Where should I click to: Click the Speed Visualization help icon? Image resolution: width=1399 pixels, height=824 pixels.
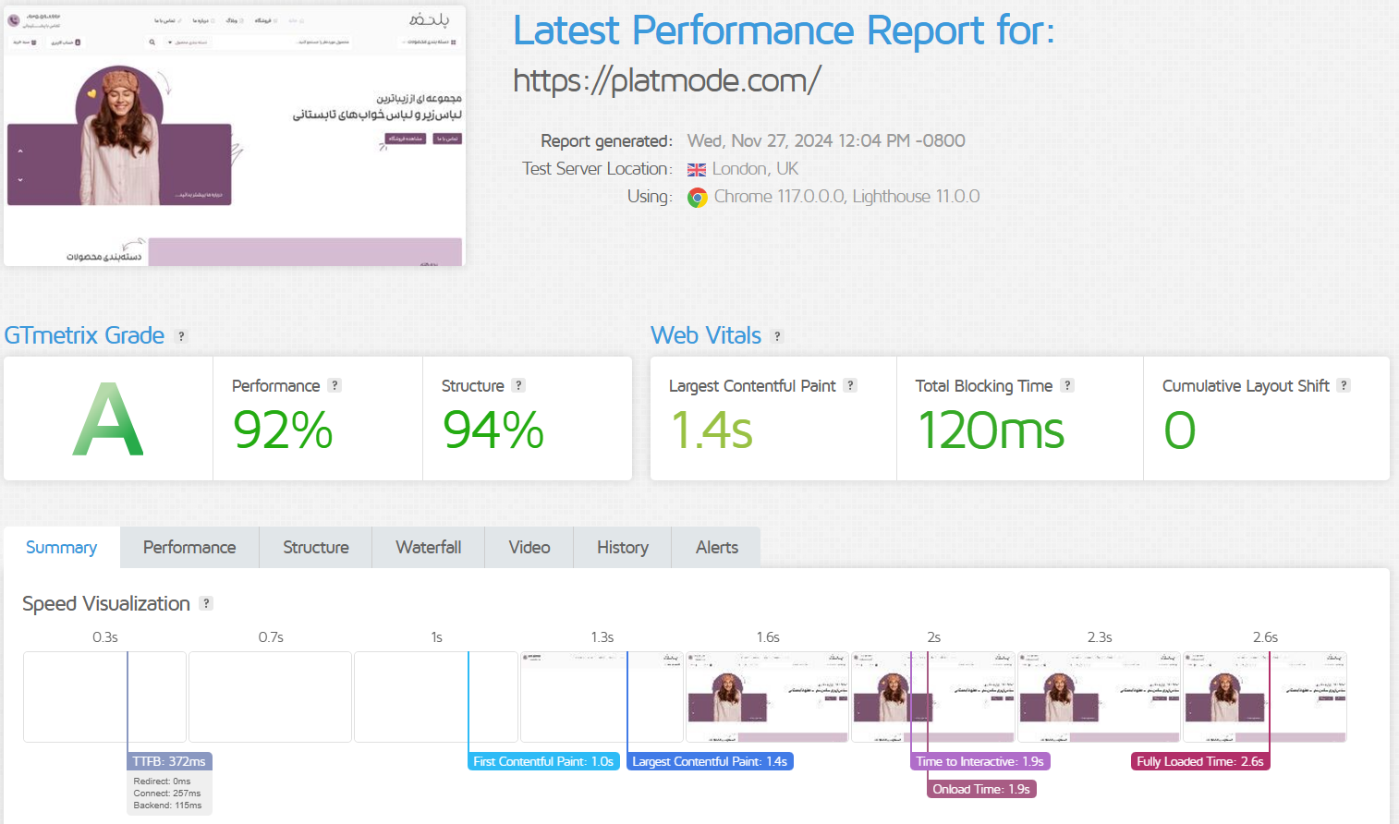206,603
